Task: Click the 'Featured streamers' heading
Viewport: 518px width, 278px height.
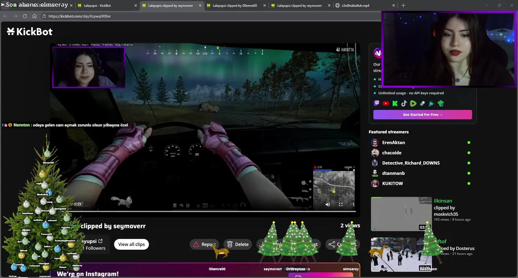Action: click(388, 132)
